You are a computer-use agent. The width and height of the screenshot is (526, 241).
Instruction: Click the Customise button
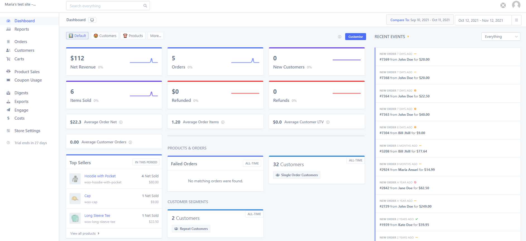(356, 37)
